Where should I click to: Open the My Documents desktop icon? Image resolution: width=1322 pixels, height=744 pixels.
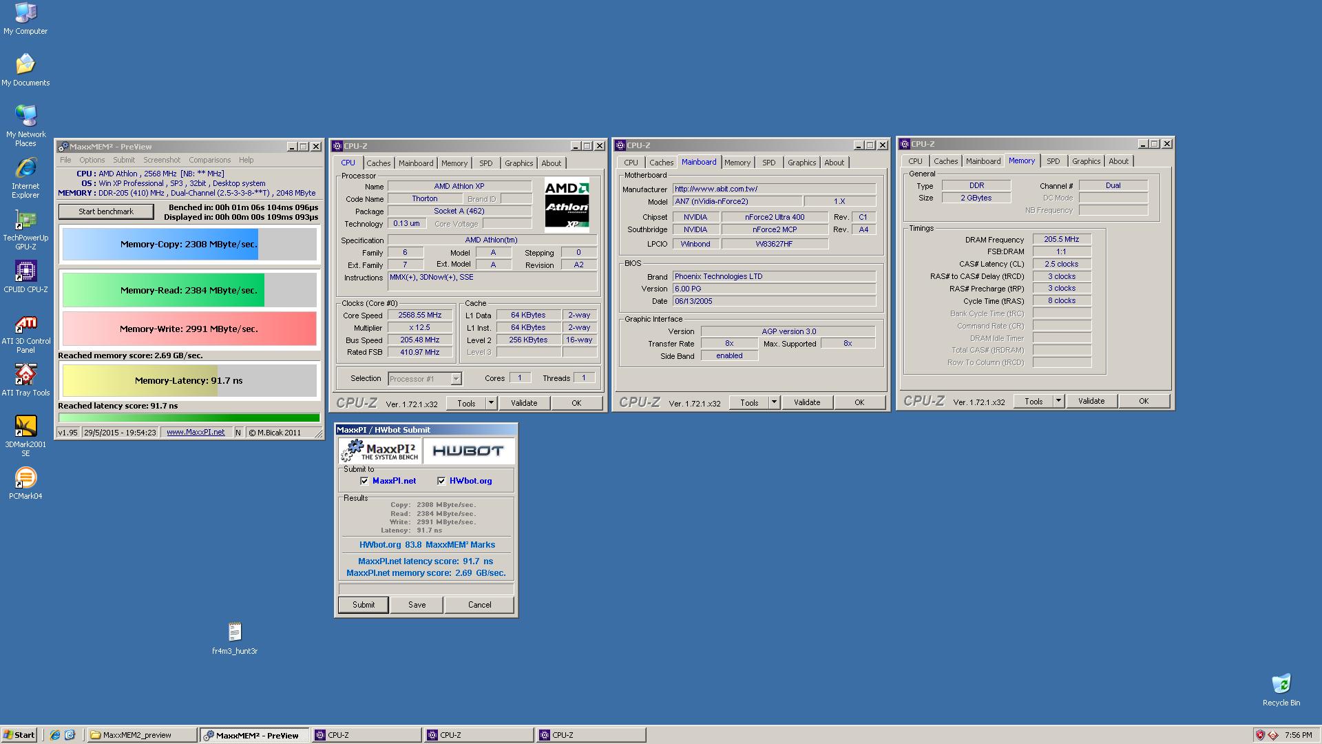click(x=25, y=70)
